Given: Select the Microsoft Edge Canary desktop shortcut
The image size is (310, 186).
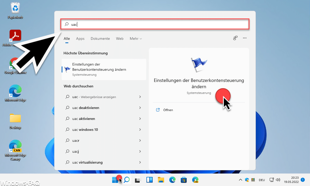Looking at the screenshot, I should (15, 150).
